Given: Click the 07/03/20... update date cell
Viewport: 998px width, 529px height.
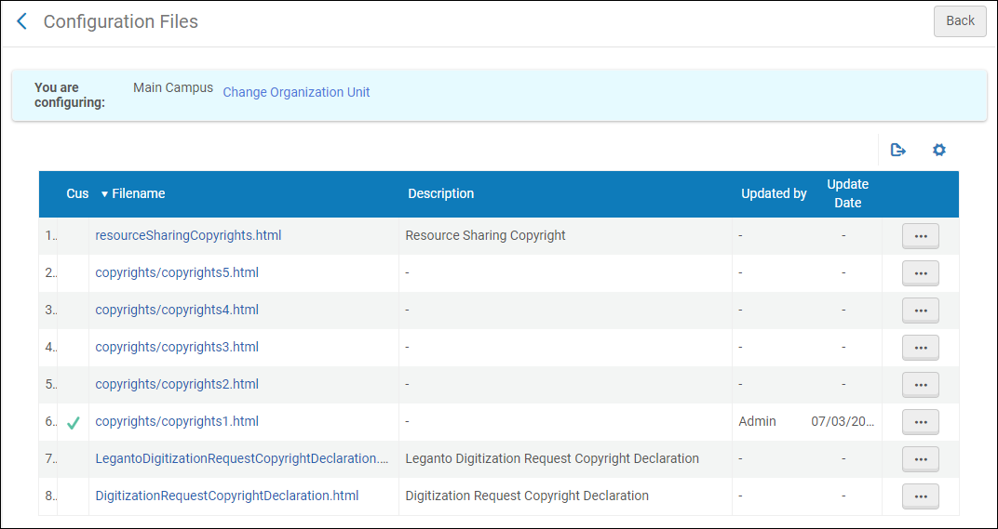Looking at the screenshot, I should pyautogui.click(x=843, y=421).
